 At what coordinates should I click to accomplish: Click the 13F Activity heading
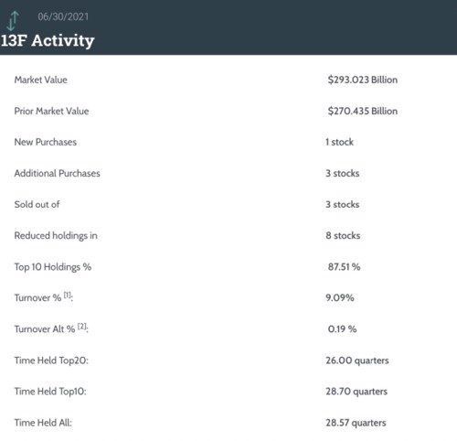48,40
